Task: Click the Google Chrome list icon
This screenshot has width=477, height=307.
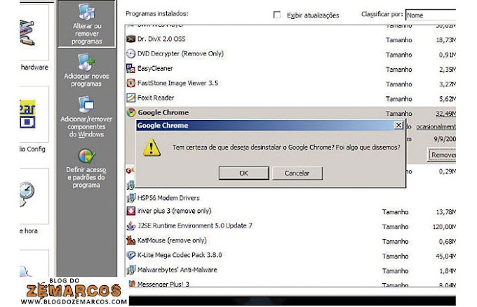Action: click(130, 112)
